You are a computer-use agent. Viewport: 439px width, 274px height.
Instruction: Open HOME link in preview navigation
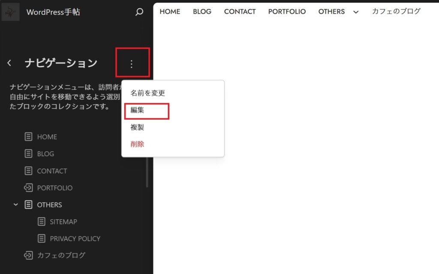[170, 12]
